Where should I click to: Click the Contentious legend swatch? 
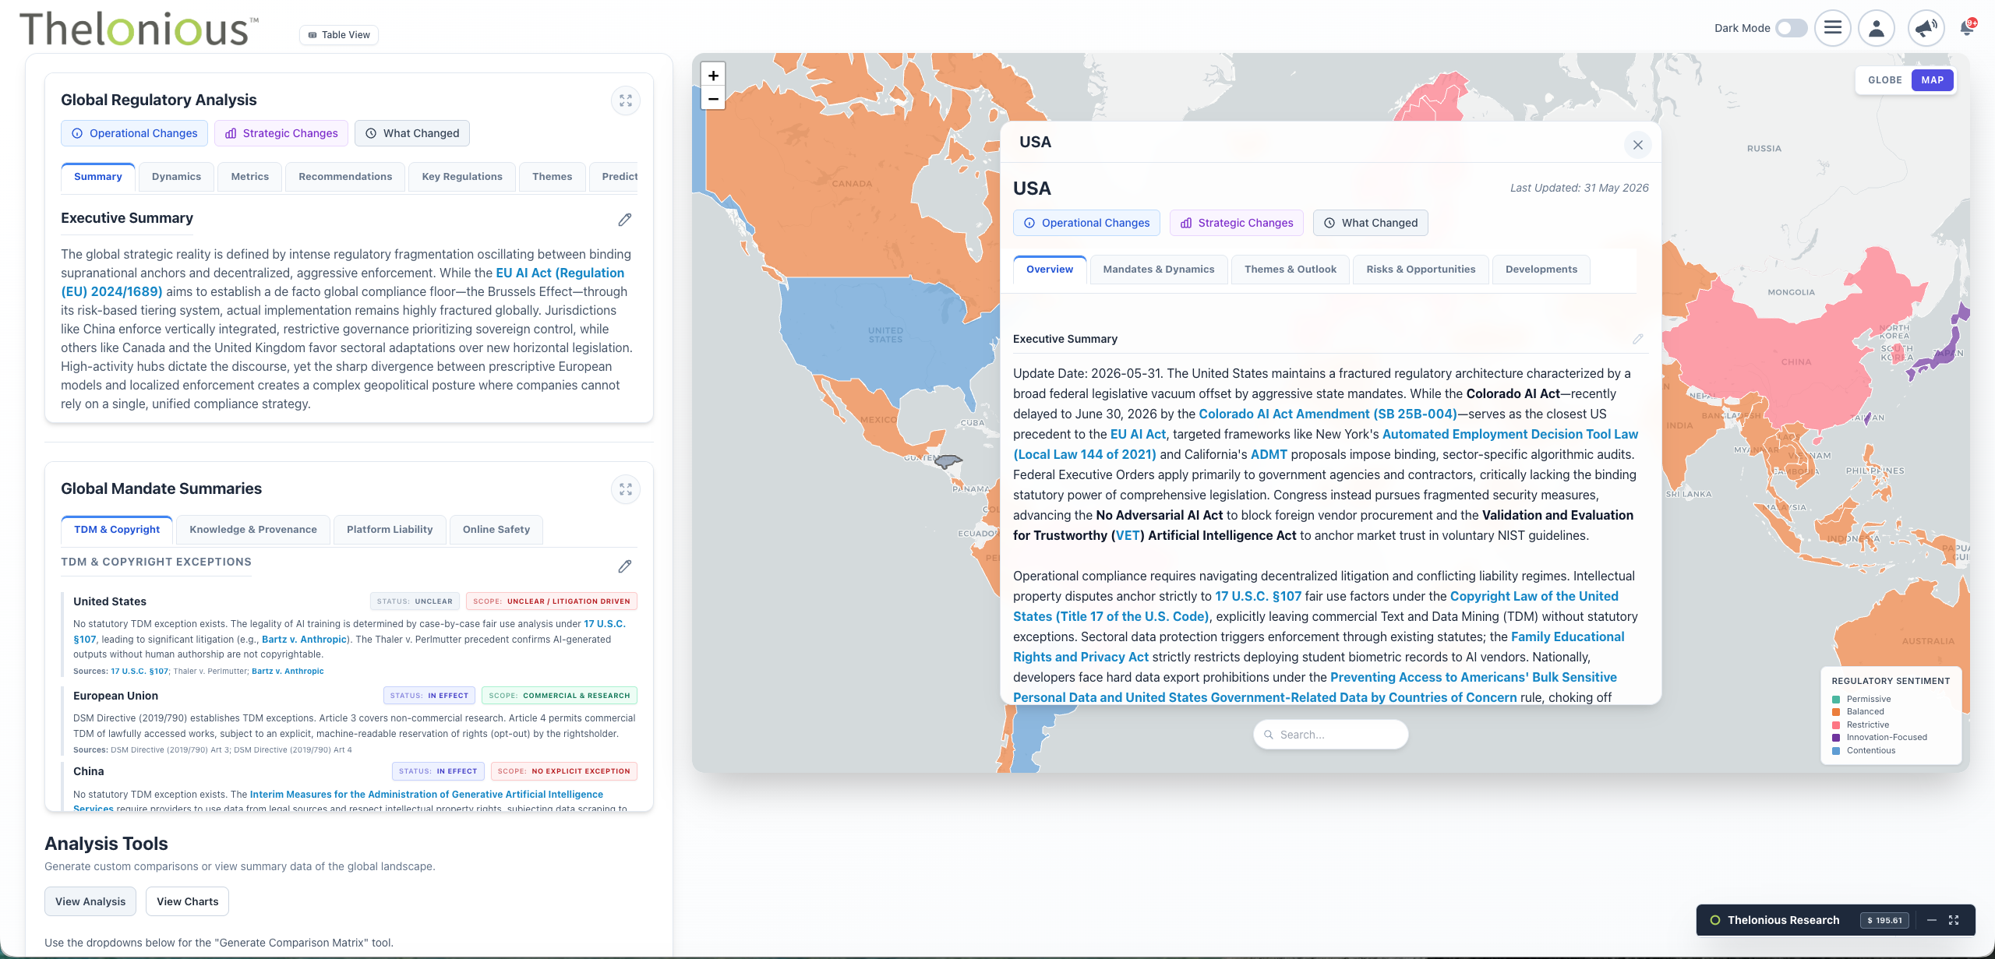coord(1837,751)
